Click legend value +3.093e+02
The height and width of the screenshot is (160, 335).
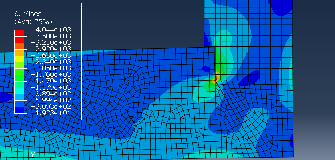51,106
